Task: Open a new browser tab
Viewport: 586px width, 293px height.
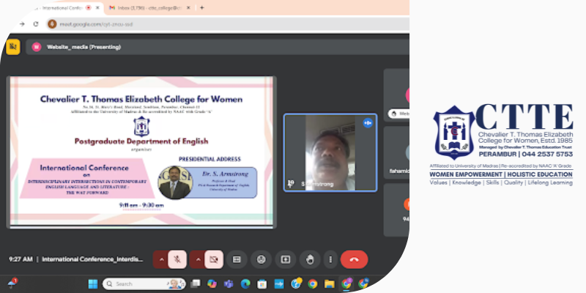Action: pyautogui.click(x=202, y=7)
